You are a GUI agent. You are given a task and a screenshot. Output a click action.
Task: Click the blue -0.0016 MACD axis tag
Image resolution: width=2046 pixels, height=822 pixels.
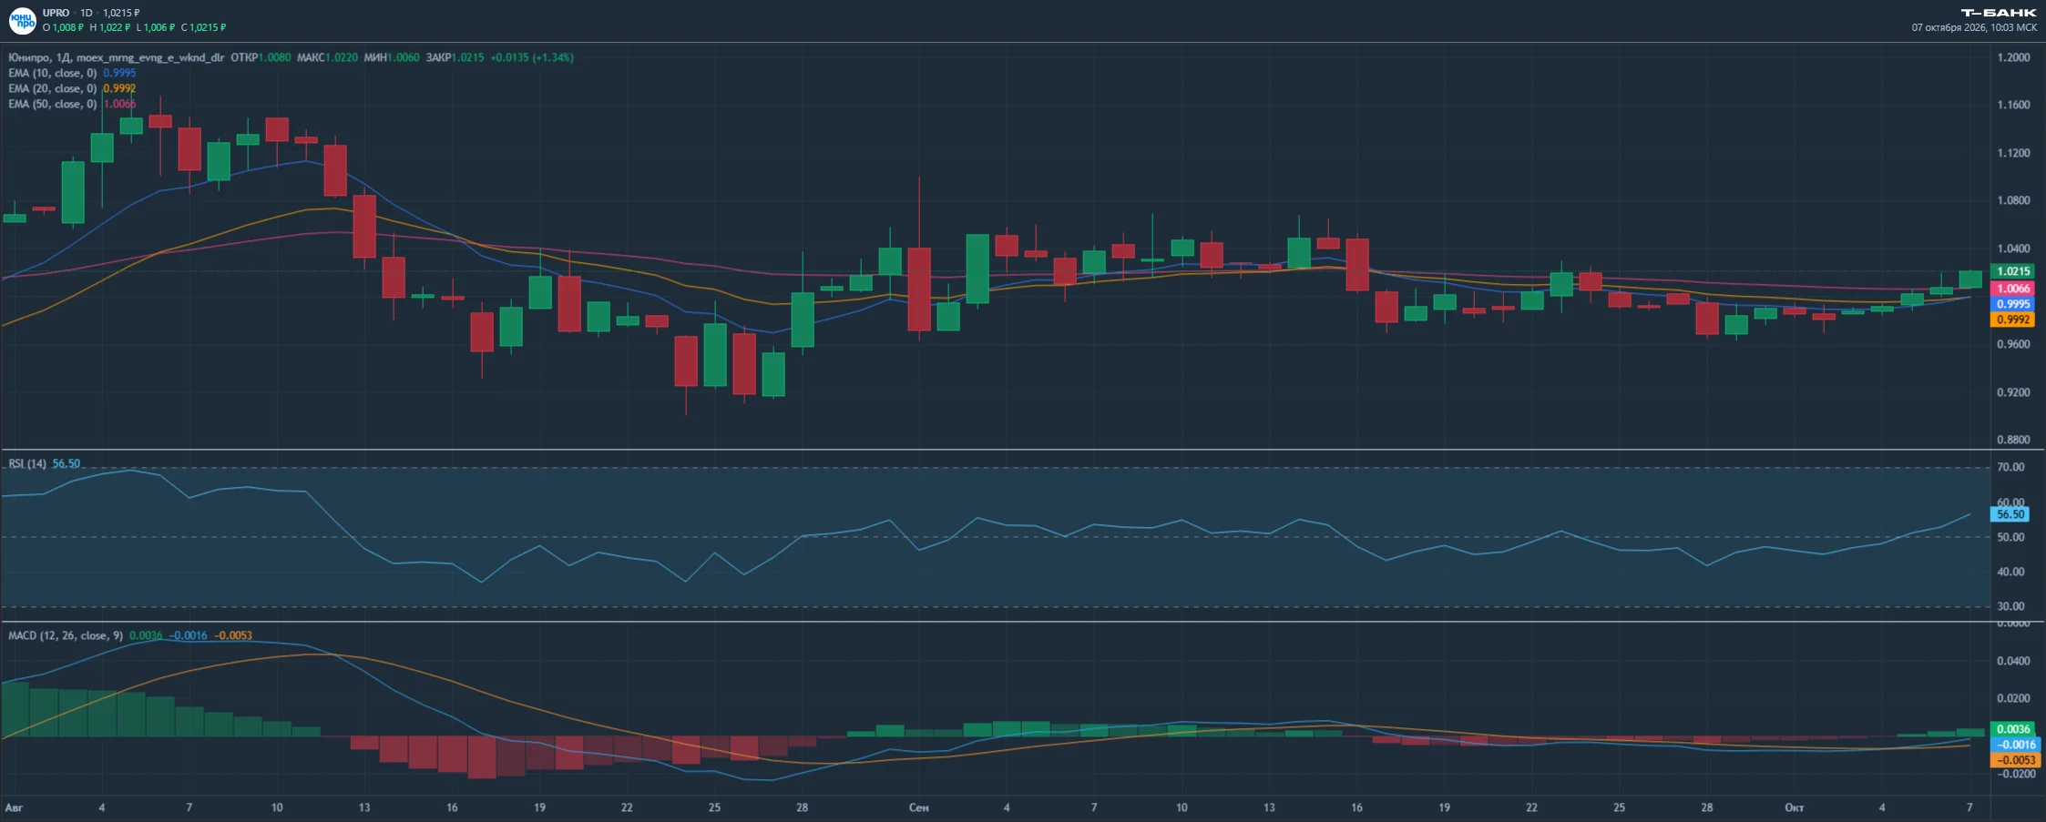[x=2013, y=745]
